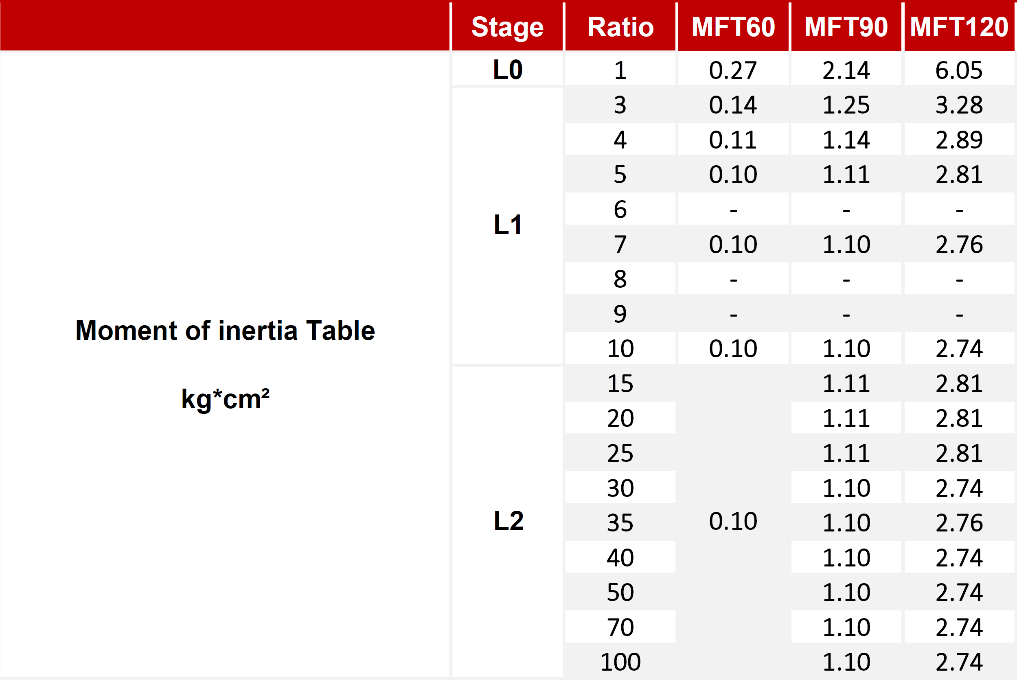The width and height of the screenshot is (1017, 680).
Task: Select the ratio 6 cell
Action: [x=620, y=209]
